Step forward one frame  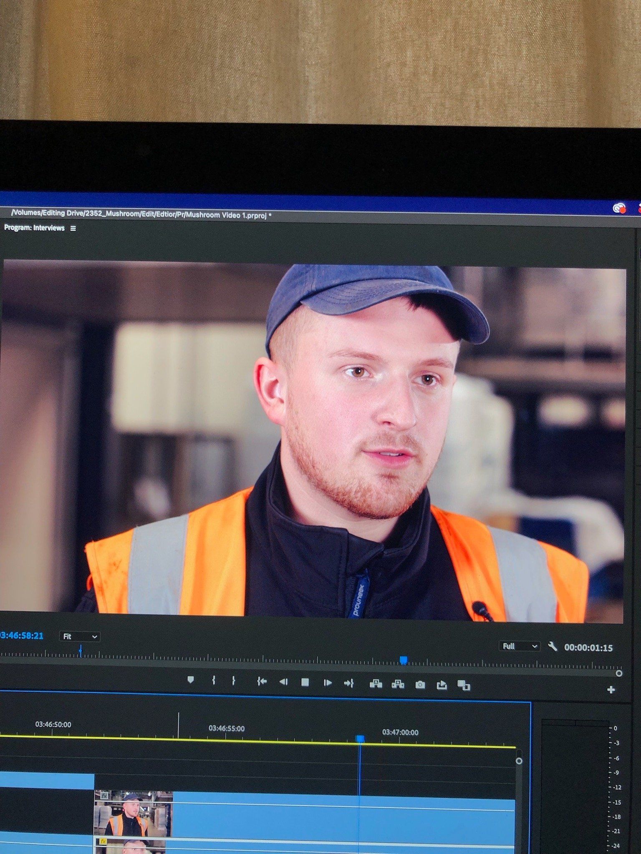pyautogui.click(x=328, y=683)
